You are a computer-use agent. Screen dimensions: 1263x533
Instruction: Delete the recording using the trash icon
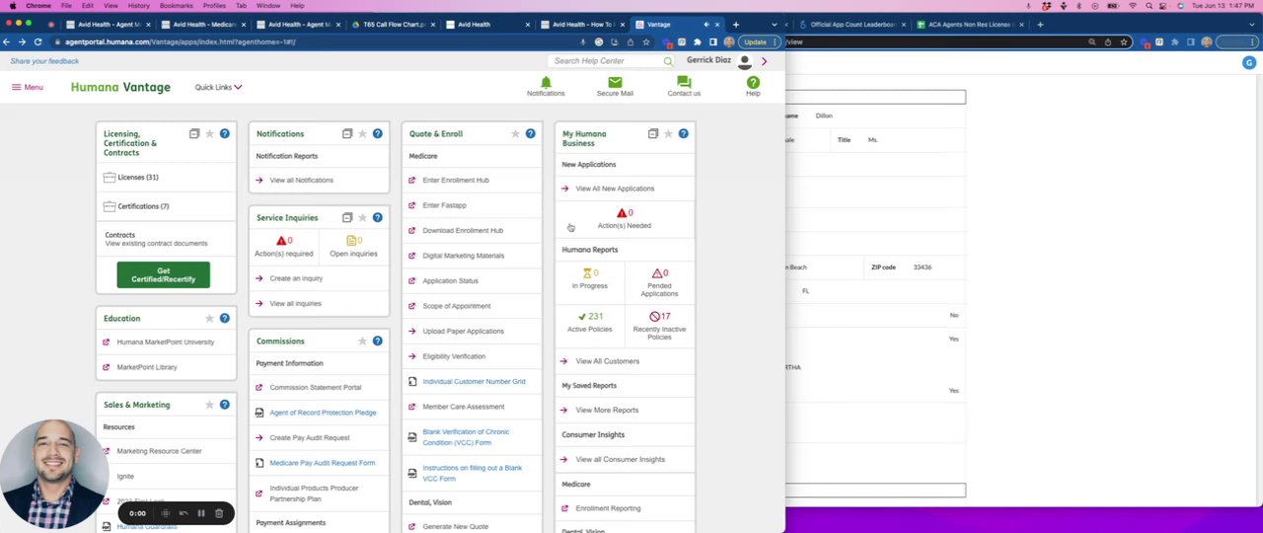219,513
